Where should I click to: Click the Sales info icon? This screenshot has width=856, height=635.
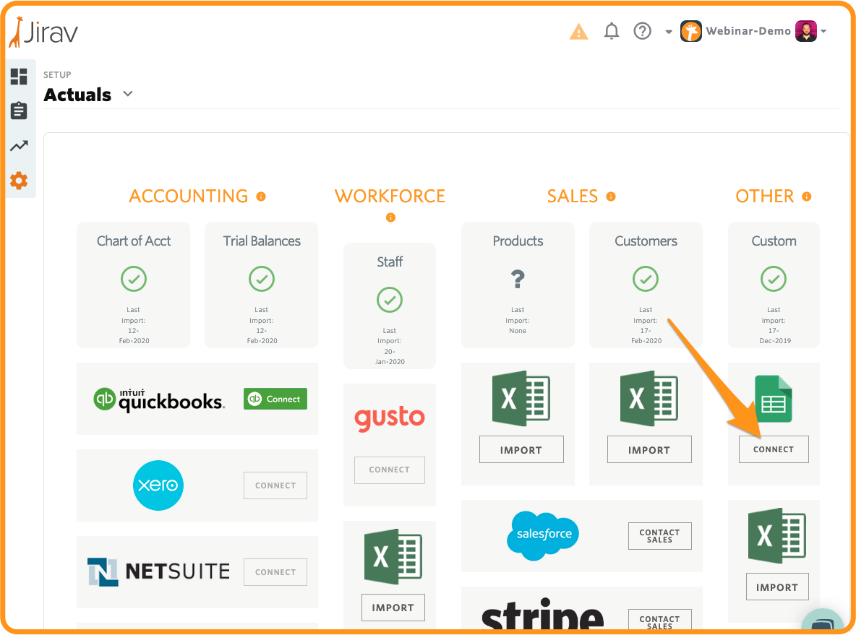tap(611, 196)
